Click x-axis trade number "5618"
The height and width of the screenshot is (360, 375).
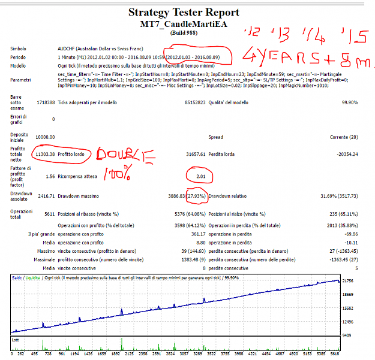[x=335, y=354]
